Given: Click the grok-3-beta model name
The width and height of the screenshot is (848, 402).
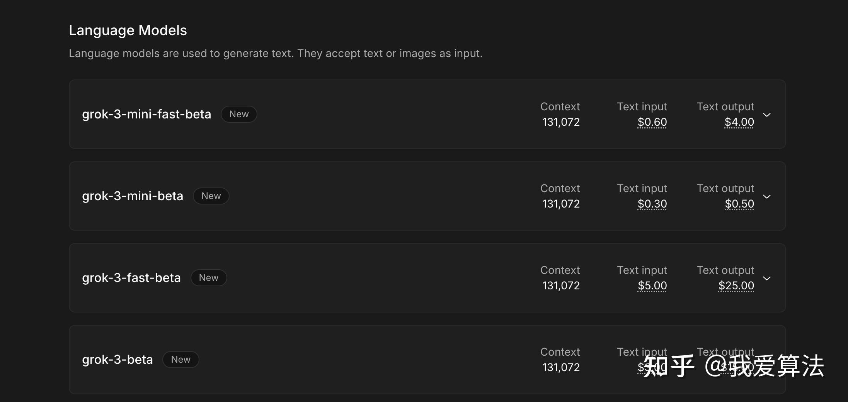Looking at the screenshot, I should pyautogui.click(x=117, y=360).
